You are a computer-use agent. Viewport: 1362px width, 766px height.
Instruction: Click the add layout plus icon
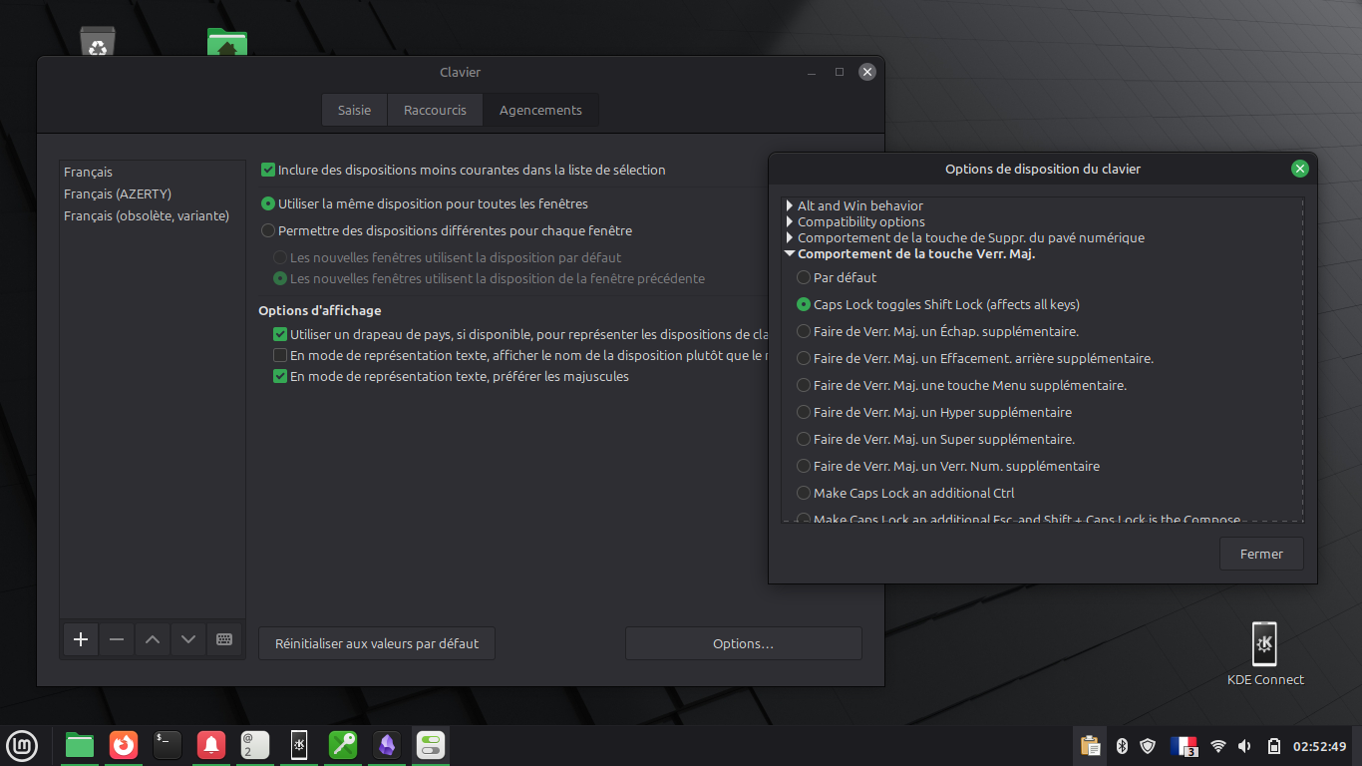tap(81, 639)
